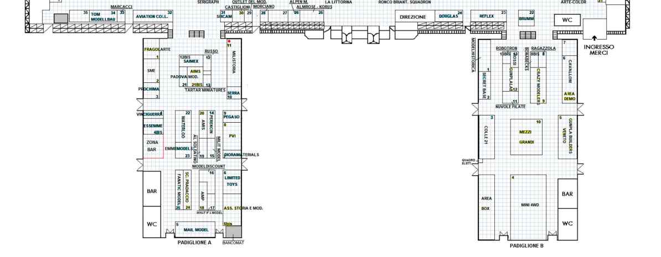The image size is (661, 257).
Task: Click the Padiglione A label
Action: (194, 242)
